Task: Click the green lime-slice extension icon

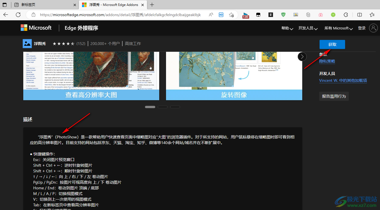Action: [333, 15]
